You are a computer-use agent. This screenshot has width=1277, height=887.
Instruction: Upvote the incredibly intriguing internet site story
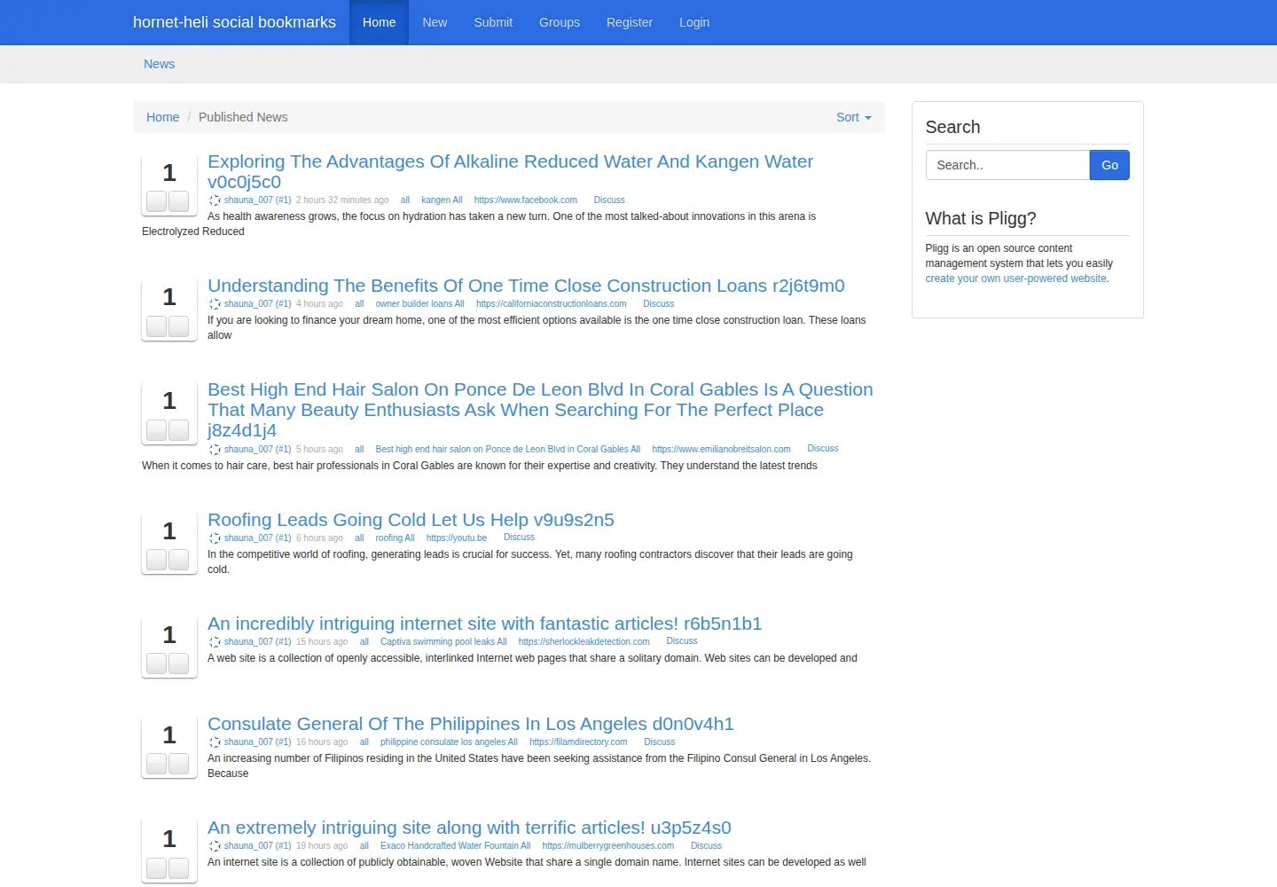[x=157, y=663]
